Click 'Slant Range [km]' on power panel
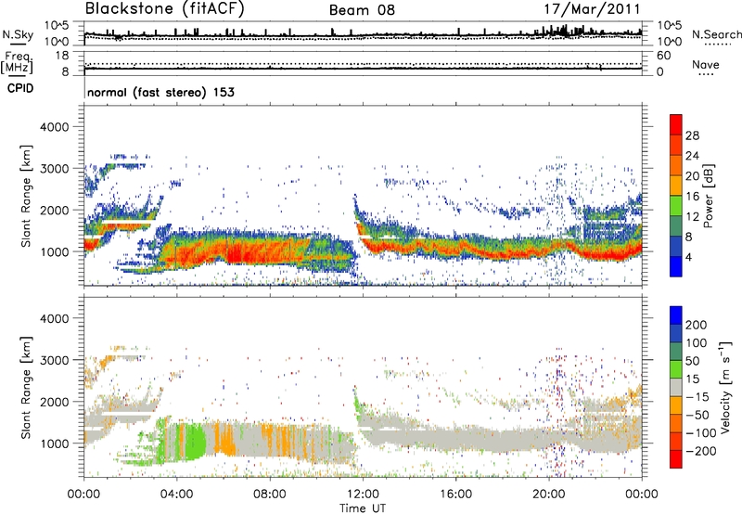742x514 pixels. click(x=26, y=196)
